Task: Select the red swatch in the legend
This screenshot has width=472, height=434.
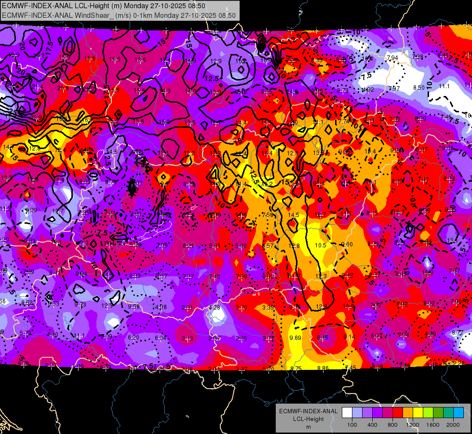Action: point(398,413)
